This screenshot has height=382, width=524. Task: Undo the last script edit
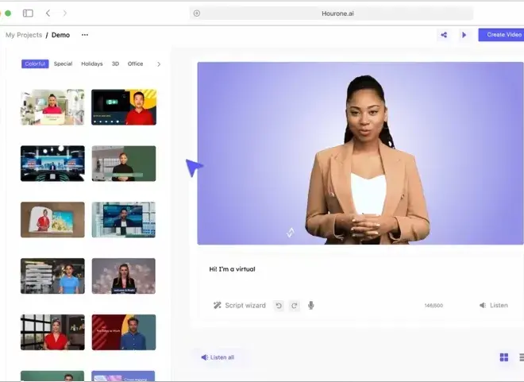point(279,306)
